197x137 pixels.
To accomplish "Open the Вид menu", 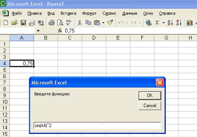I will click(x=51, y=13).
